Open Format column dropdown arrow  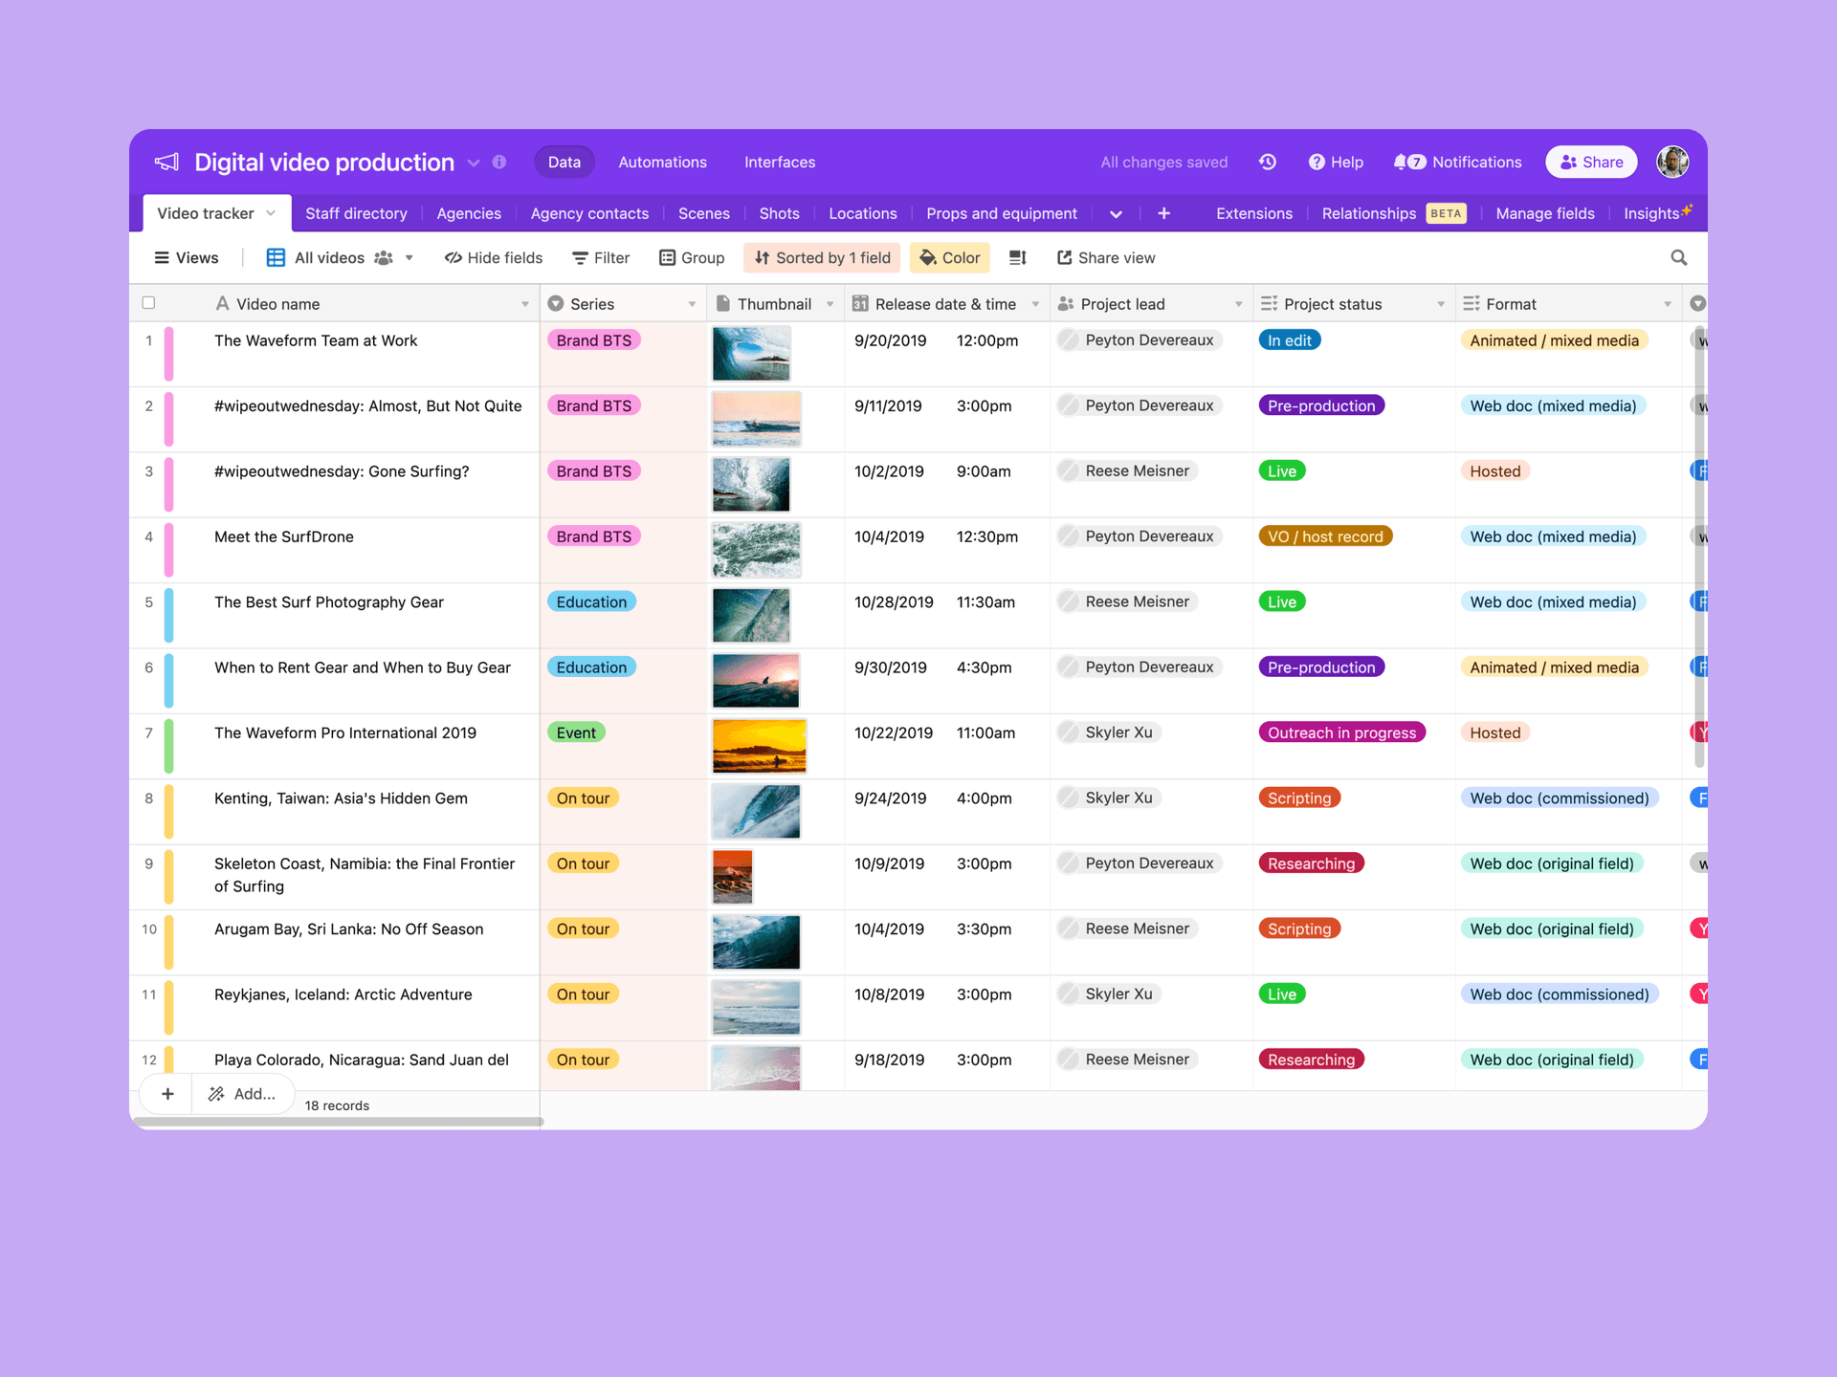[x=1668, y=304]
